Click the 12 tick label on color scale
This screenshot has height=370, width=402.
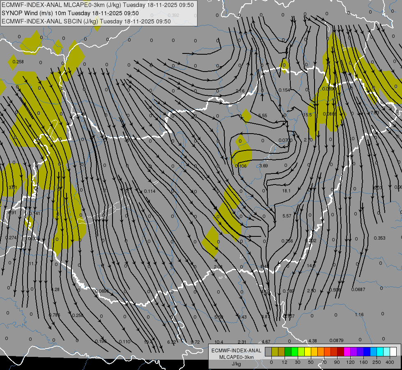point(285,362)
